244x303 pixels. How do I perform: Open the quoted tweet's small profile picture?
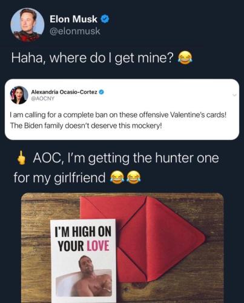(x=19, y=95)
